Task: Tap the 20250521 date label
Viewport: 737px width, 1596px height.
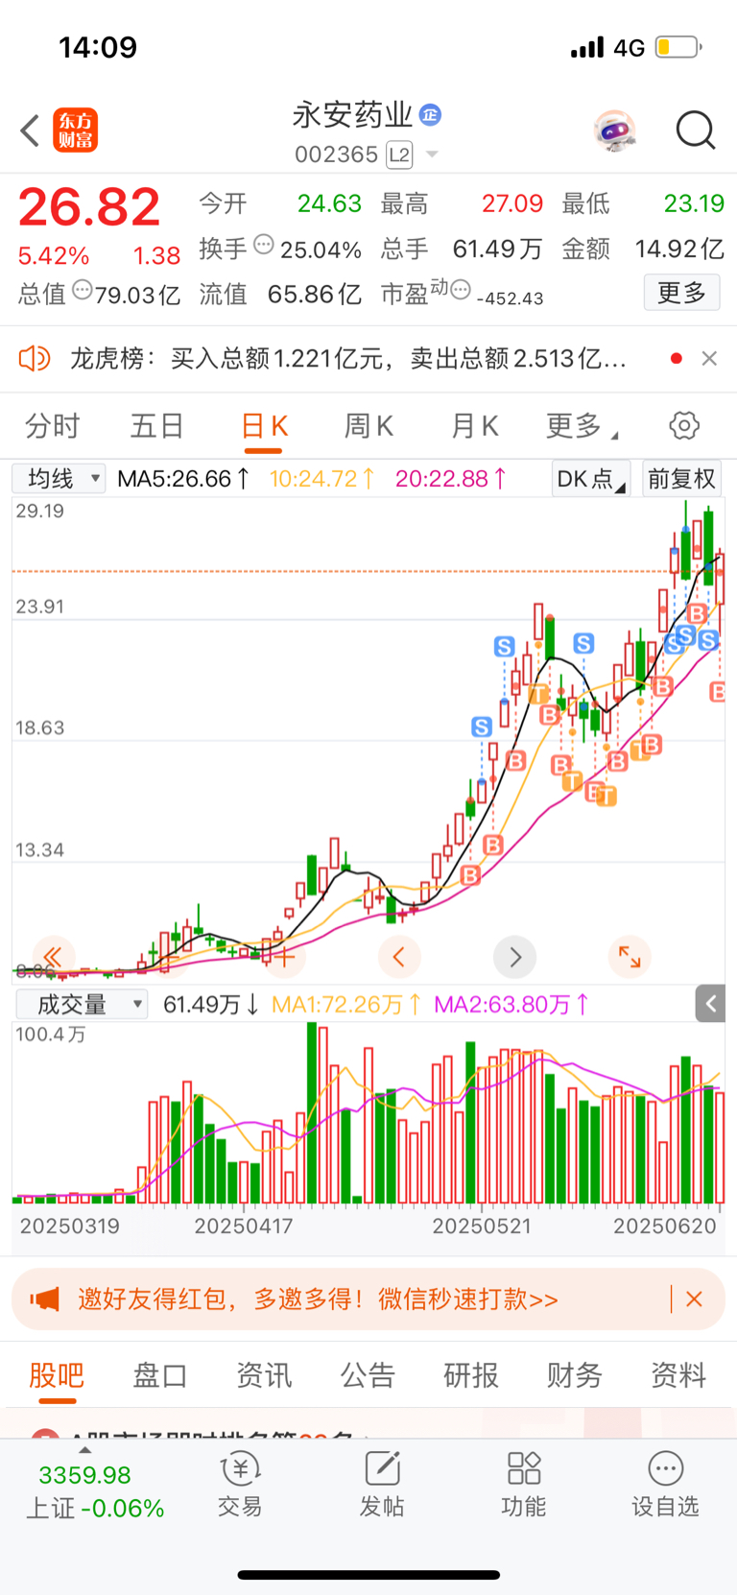Action: 481,1226
